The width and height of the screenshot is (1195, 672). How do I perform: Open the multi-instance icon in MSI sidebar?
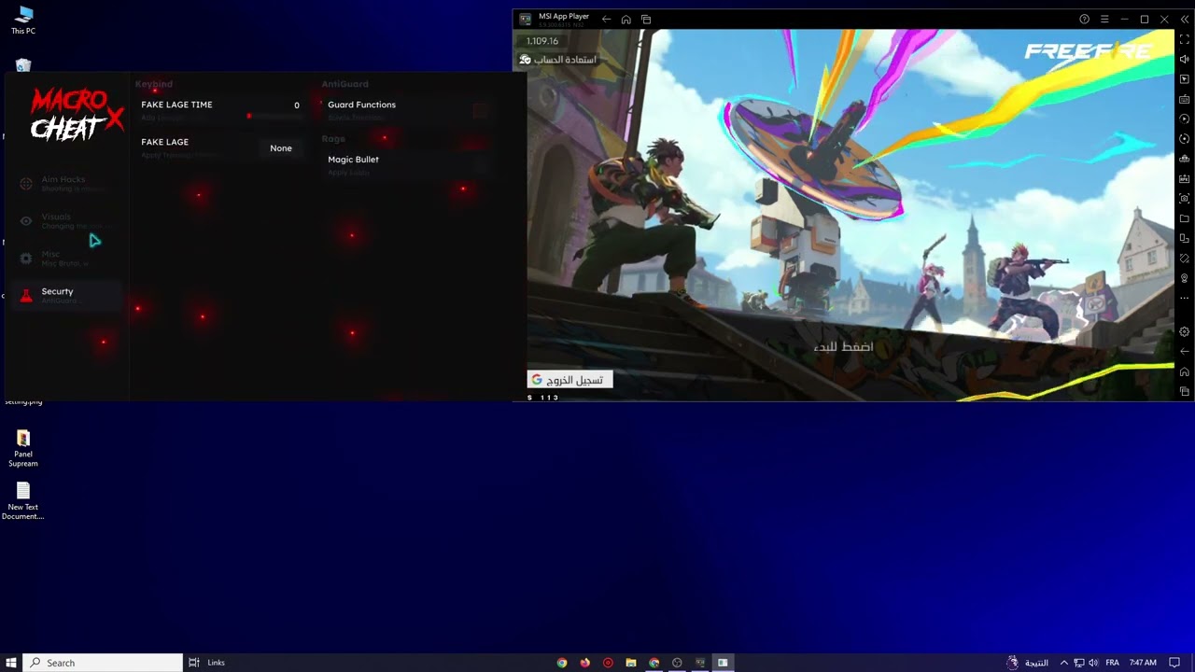coord(1185,238)
